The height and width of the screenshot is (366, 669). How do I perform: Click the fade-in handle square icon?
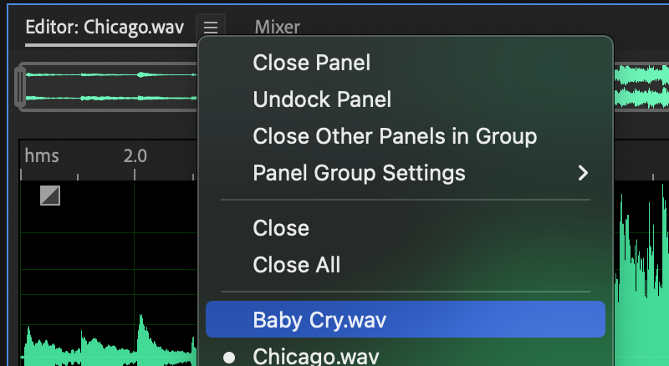[50, 196]
